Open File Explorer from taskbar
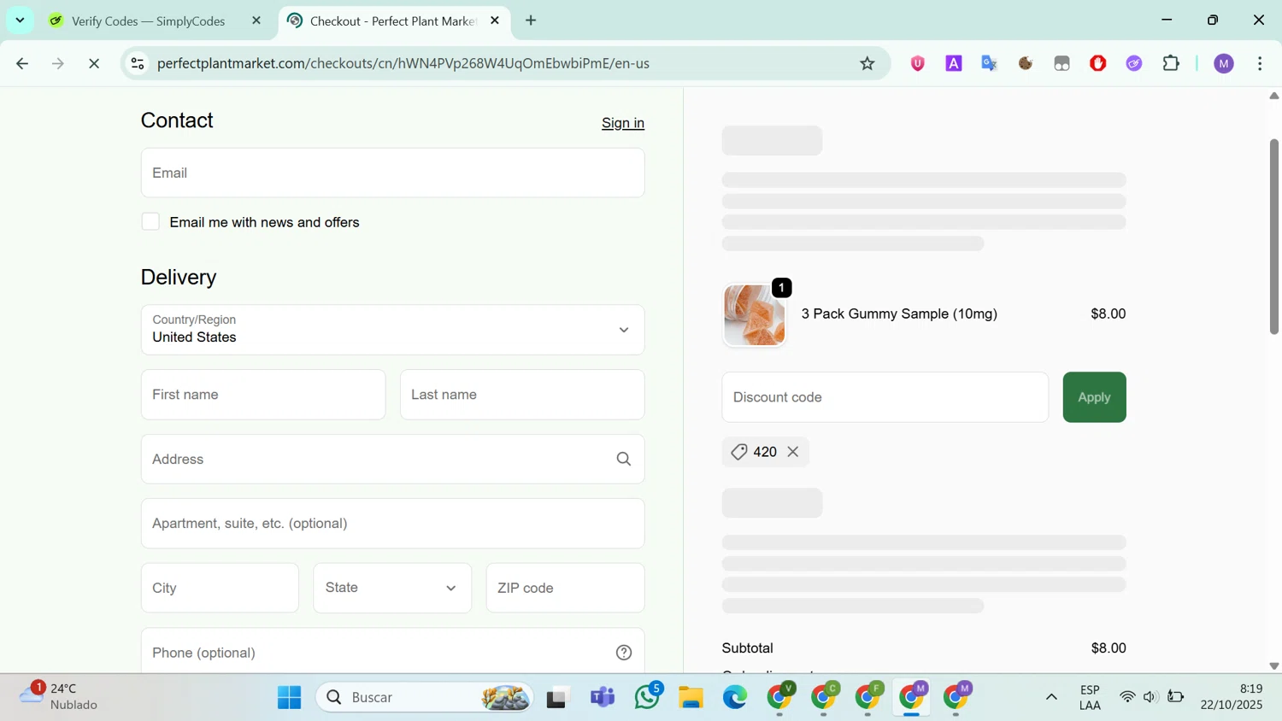The image size is (1282, 721). [691, 697]
